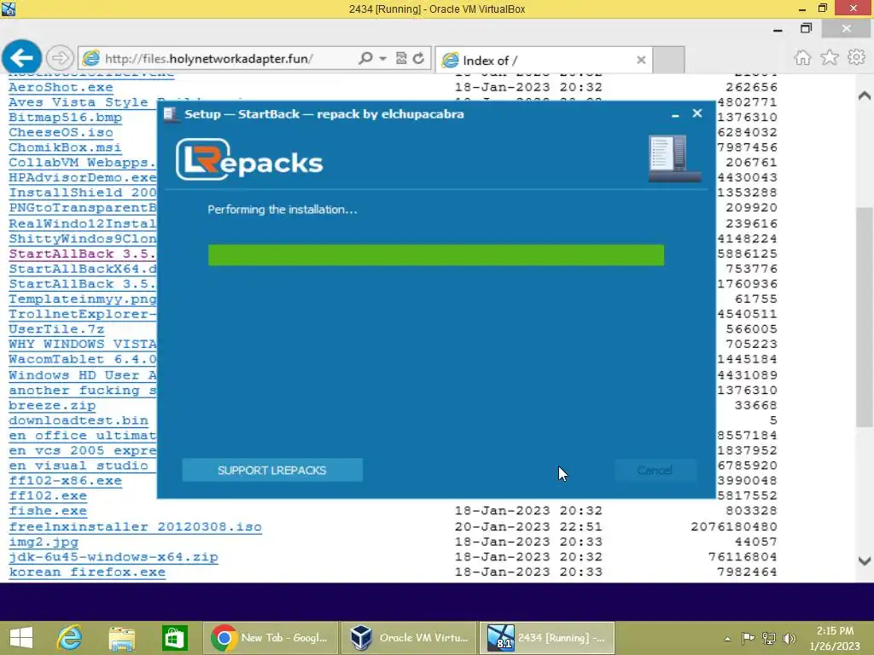Open UserTile.7z link
Viewport: 874px width, 655px height.
[x=56, y=329]
